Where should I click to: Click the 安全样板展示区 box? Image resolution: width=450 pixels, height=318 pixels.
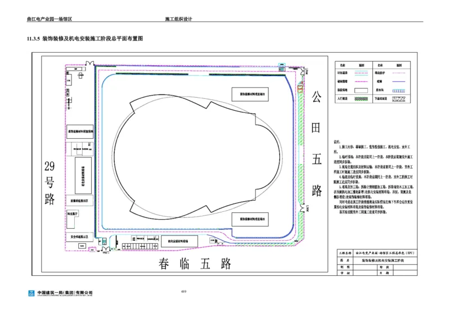[79, 237]
